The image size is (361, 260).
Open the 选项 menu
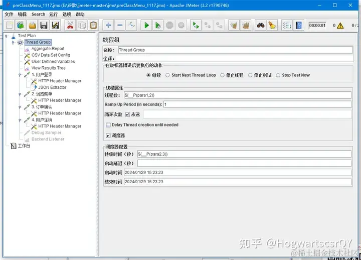coord(67,14)
